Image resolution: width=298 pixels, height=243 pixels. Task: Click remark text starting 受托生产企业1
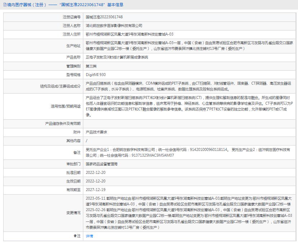pos(188,153)
